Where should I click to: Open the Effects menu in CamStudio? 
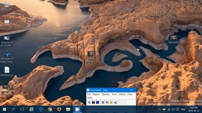point(122,94)
